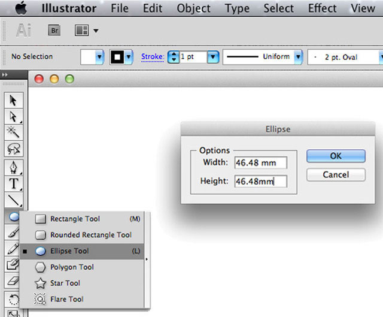Open the View menu
Image resolution: width=383 pixels, height=317 pixels.
pyautogui.click(x=363, y=8)
